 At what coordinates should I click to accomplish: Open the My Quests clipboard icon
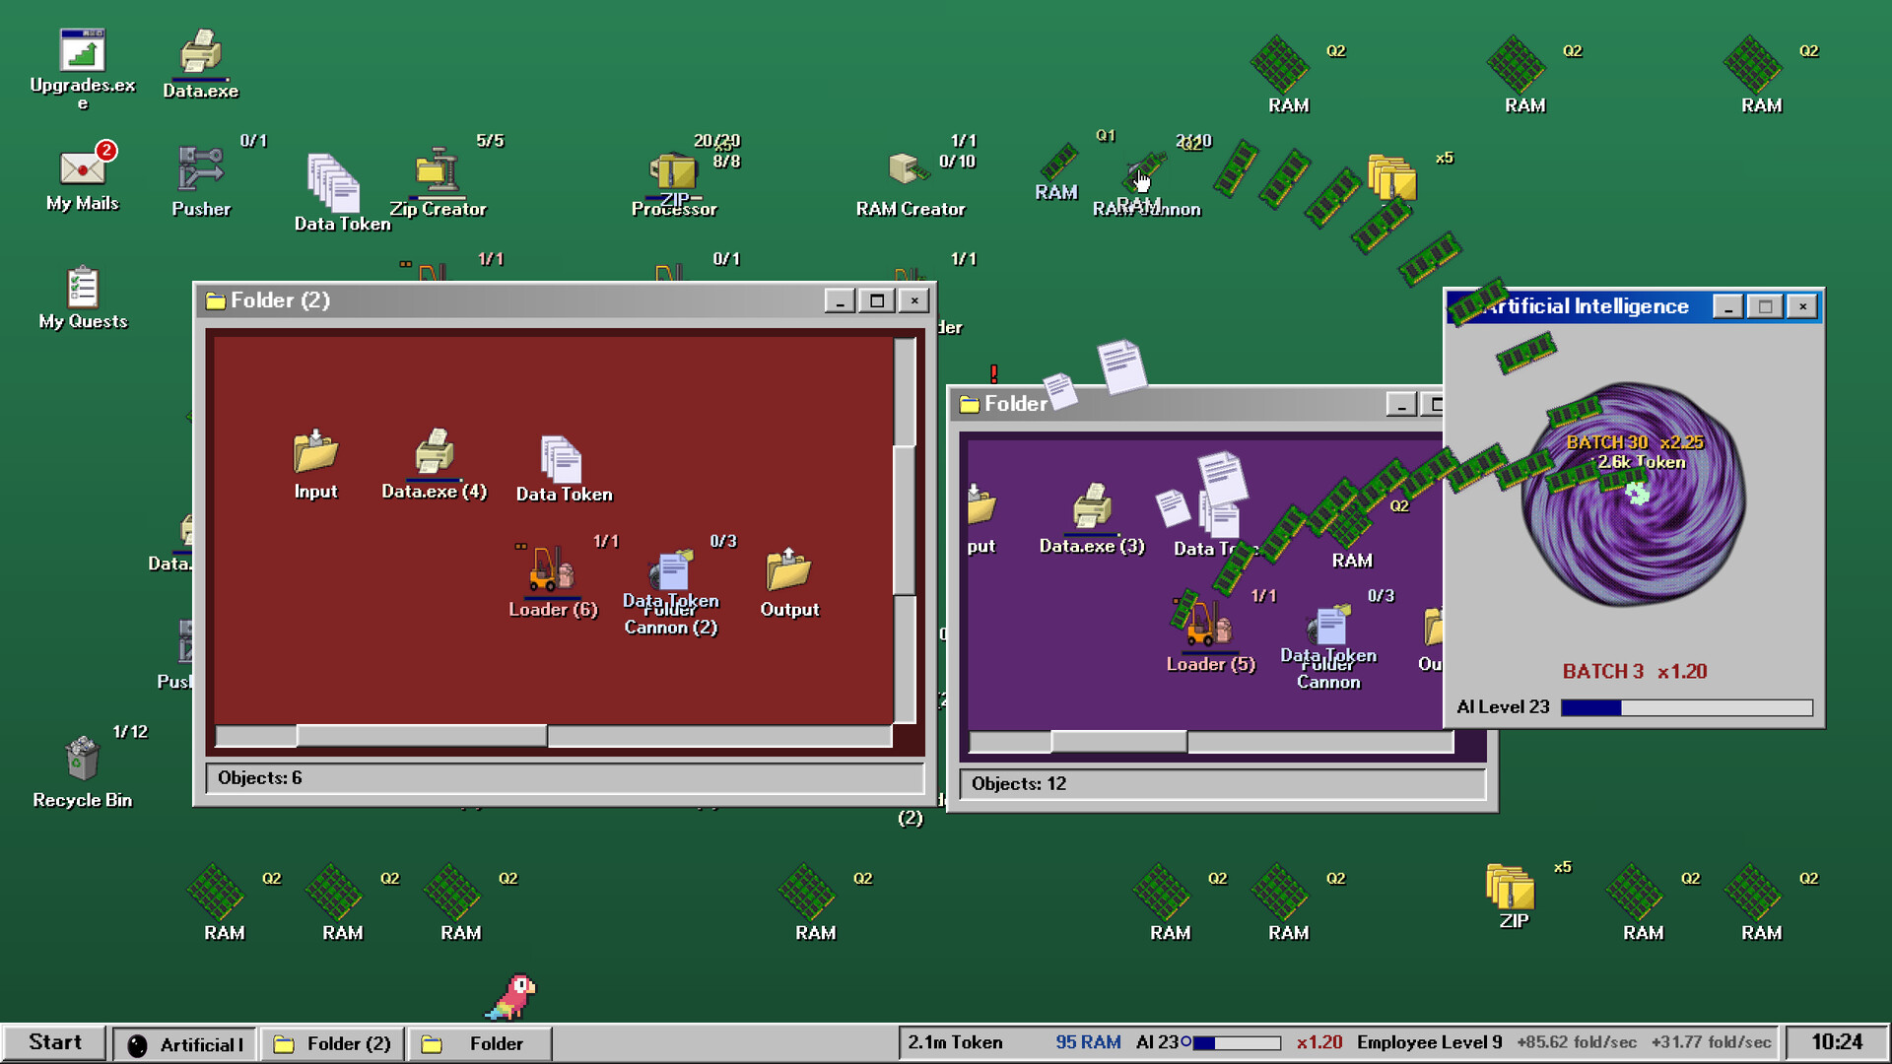(83, 288)
